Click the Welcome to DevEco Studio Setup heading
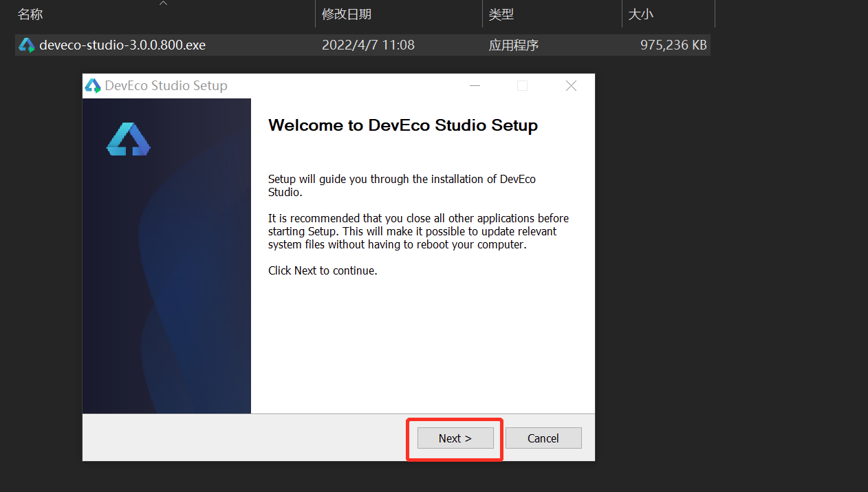Image resolution: width=868 pixels, height=492 pixels. [x=403, y=125]
